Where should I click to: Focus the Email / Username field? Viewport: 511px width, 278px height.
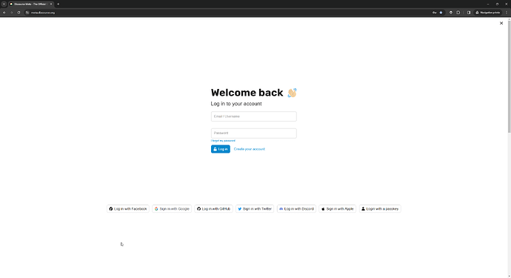click(253, 116)
